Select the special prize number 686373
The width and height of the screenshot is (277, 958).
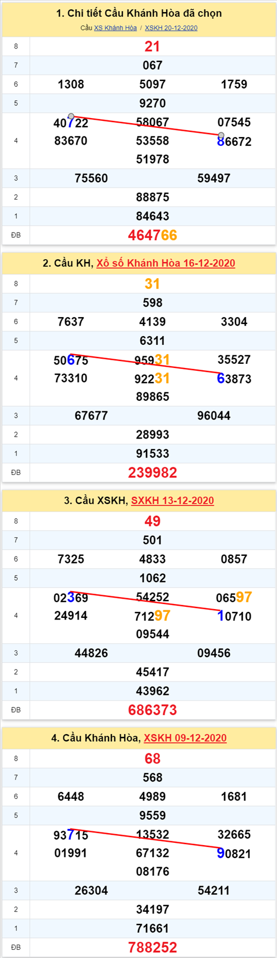[x=152, y=710]
